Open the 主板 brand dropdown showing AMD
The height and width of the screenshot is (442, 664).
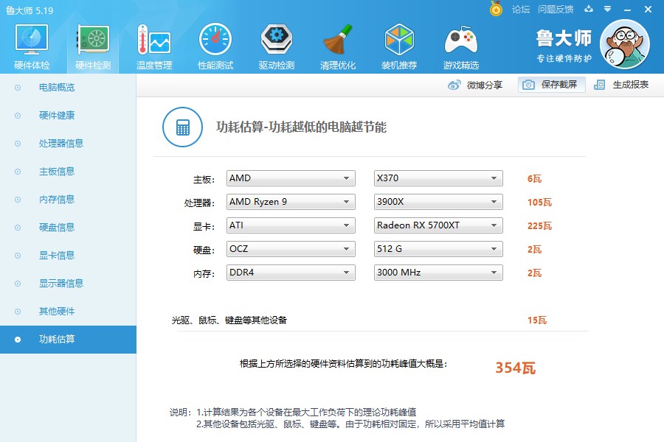coord(291,178)
